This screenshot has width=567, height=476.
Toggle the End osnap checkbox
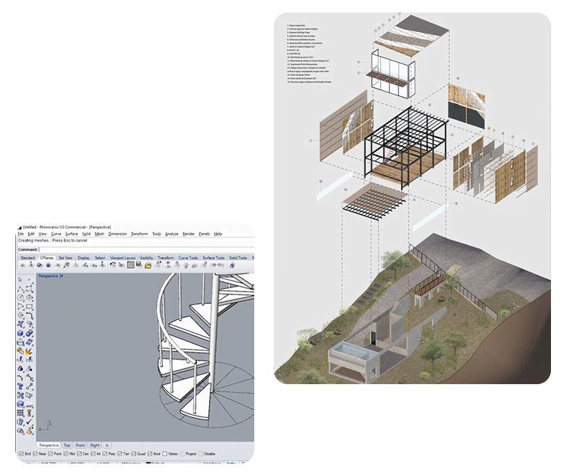click(x=20, y=454)
